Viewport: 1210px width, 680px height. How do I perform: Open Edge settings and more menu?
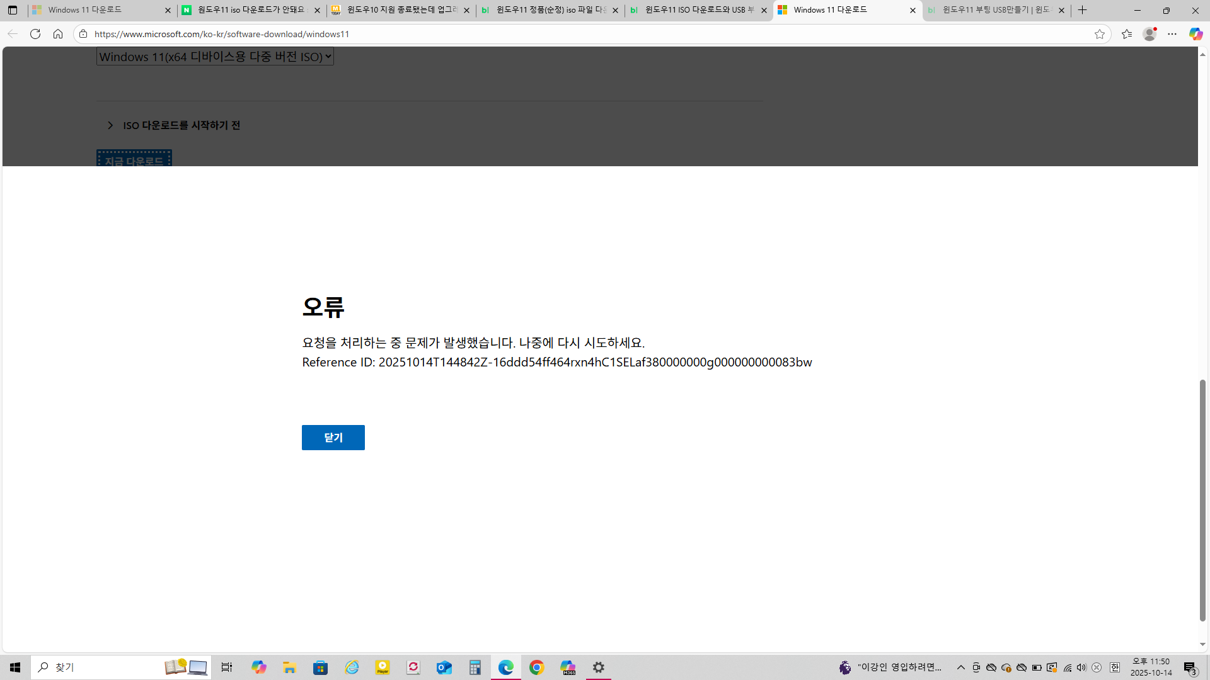[1172, 34]
